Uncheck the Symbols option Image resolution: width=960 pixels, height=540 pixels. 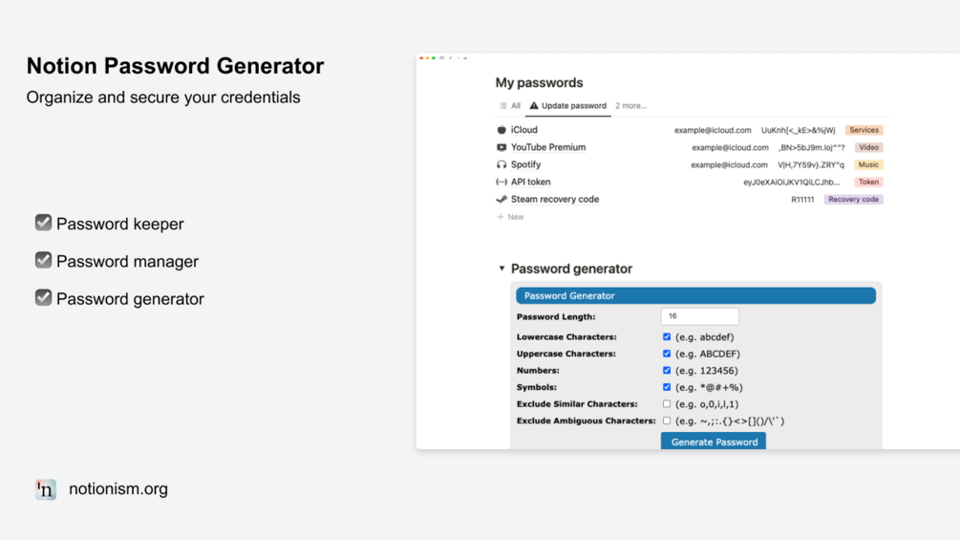(667, 387)
